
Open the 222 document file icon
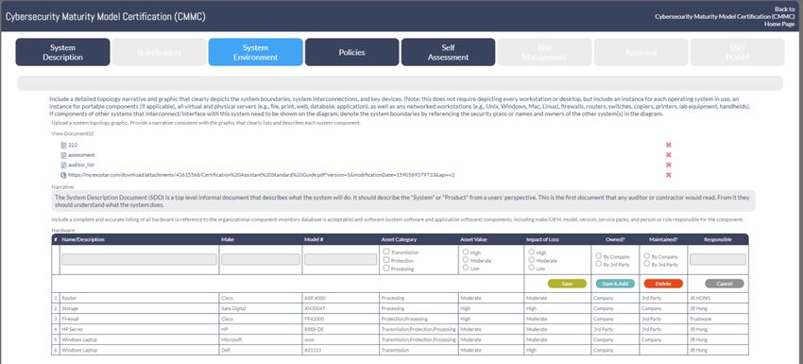click(63, 145)
